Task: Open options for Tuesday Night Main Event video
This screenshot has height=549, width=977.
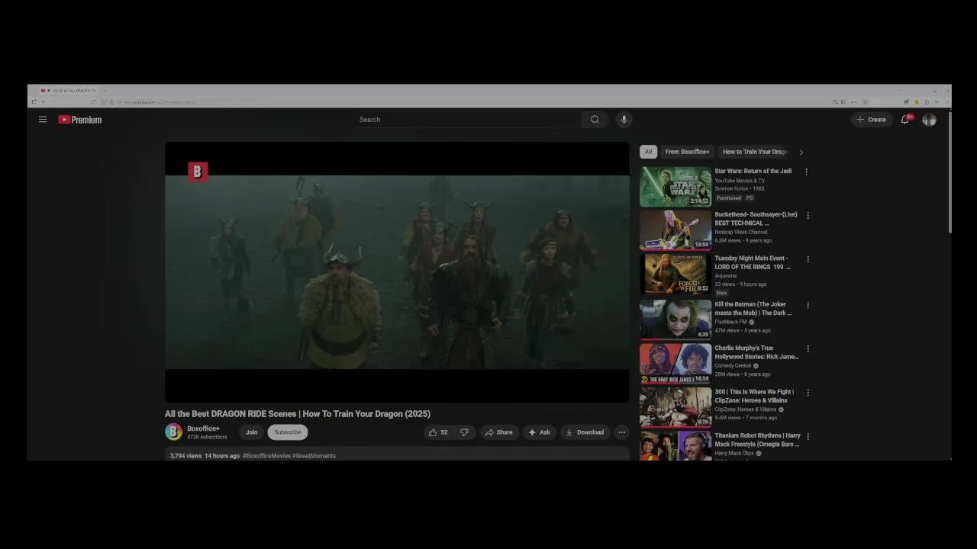Action: [x=808, y=259]
